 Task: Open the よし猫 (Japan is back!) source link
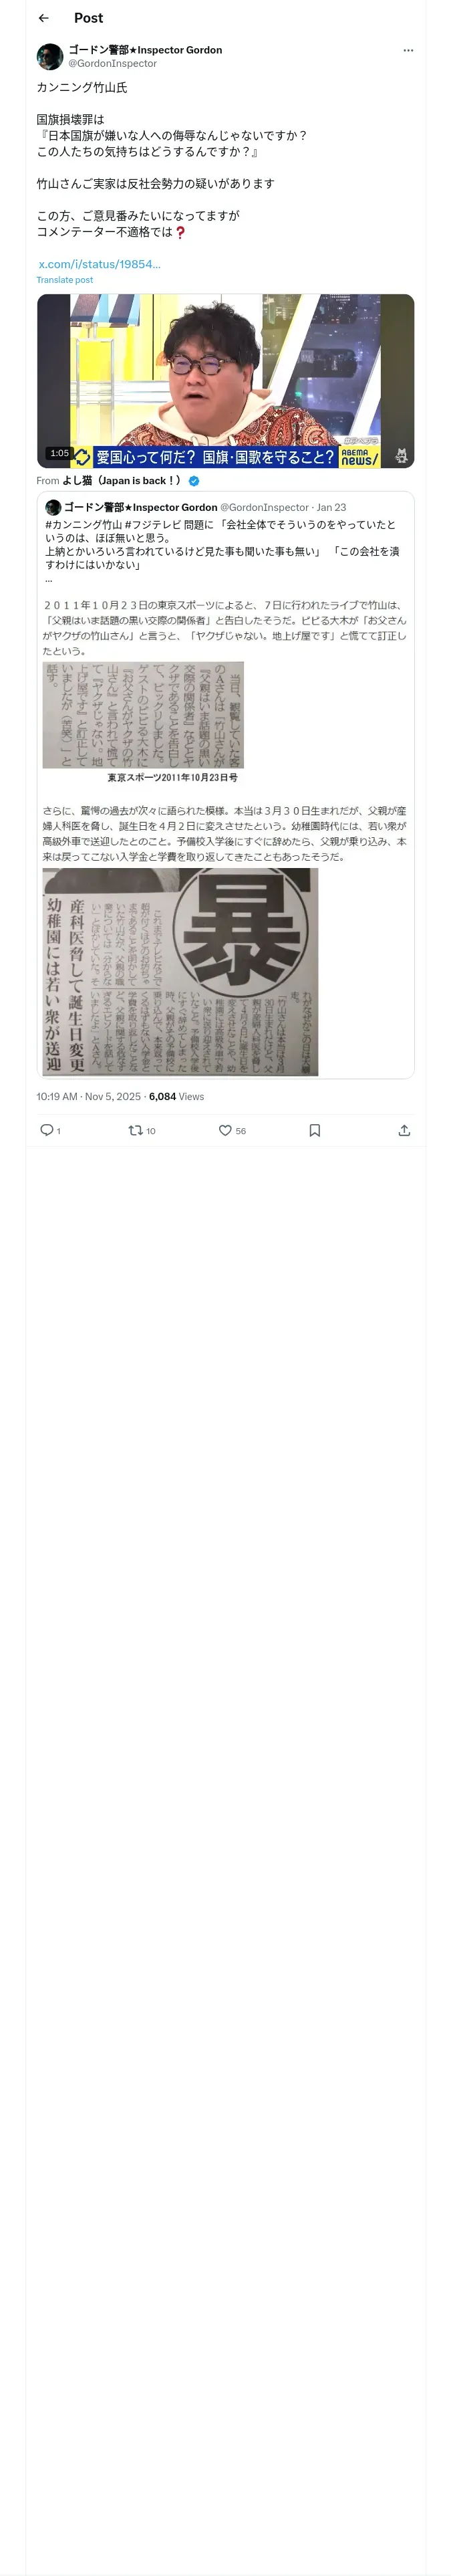tap(121, 481)
